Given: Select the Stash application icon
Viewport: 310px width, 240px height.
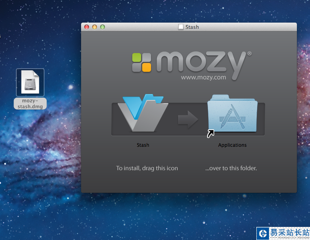Looking at the screenshot, I should point(143,113).
